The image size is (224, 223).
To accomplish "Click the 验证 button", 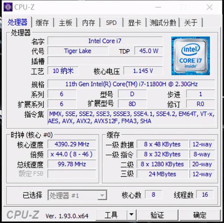I will point(157,215).
